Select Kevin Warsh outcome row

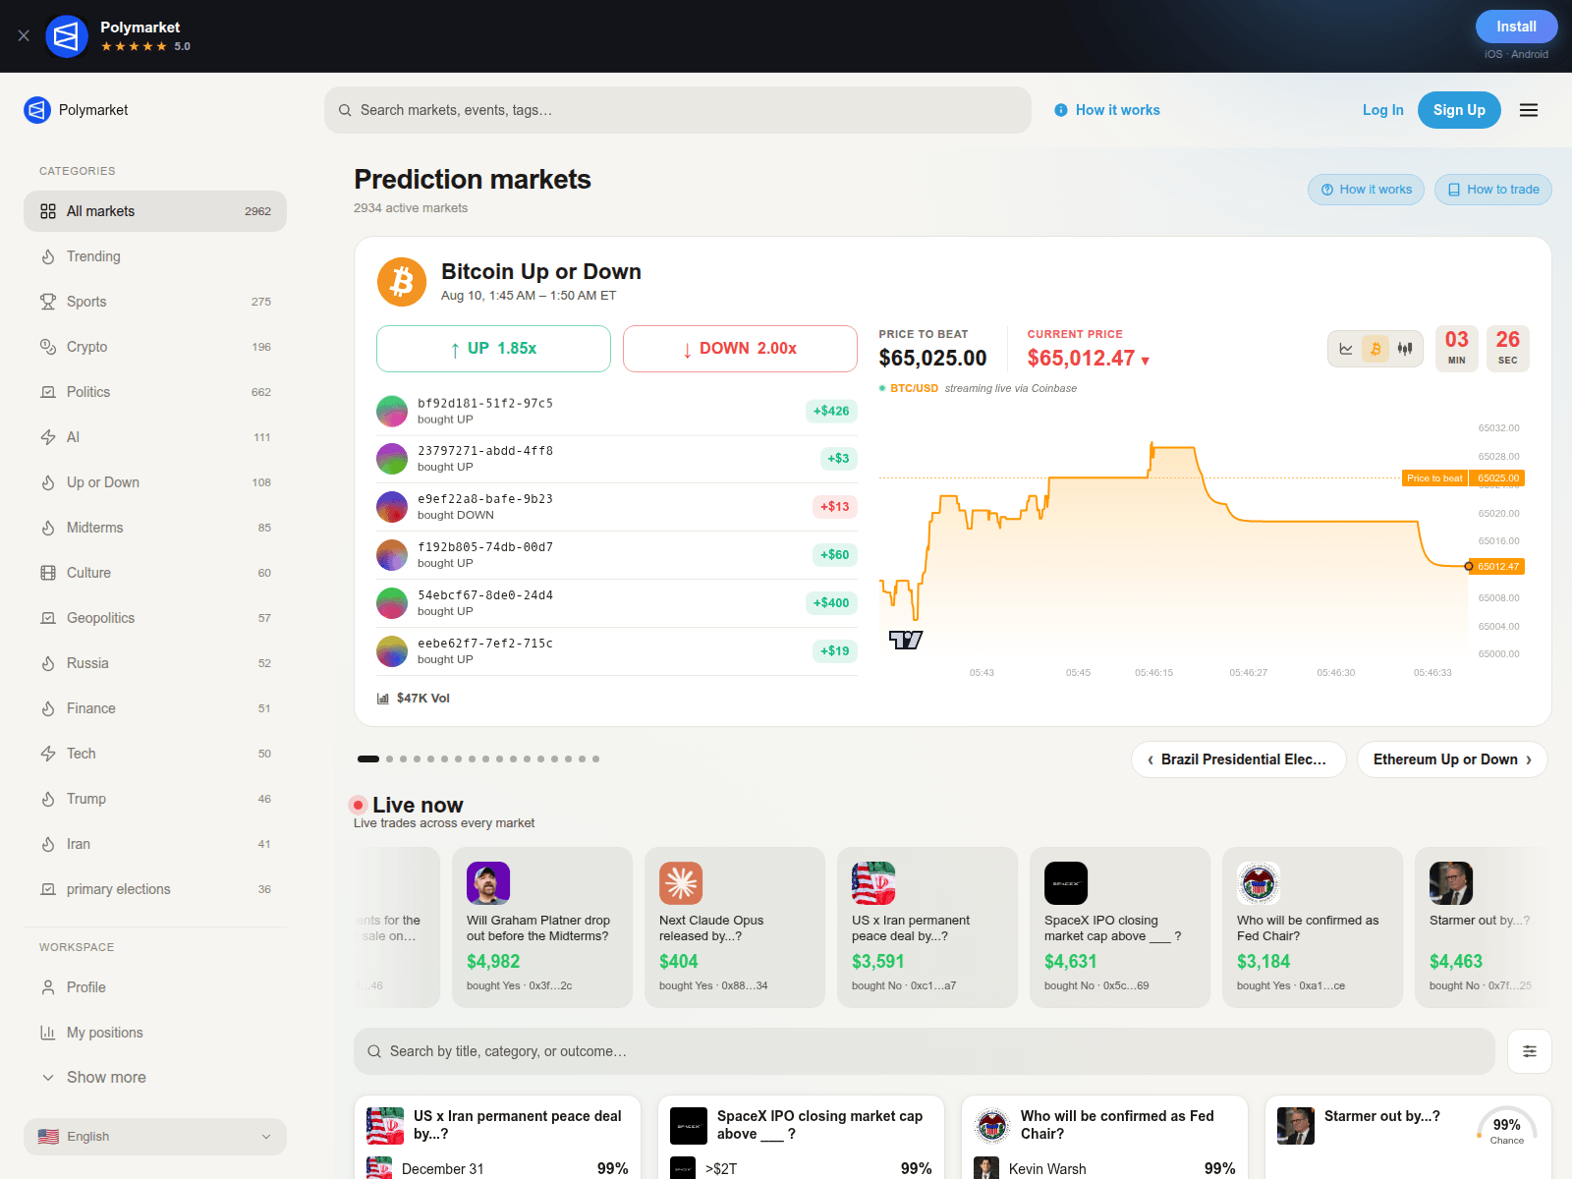pyautogui.click(x=1104, y=1168)
